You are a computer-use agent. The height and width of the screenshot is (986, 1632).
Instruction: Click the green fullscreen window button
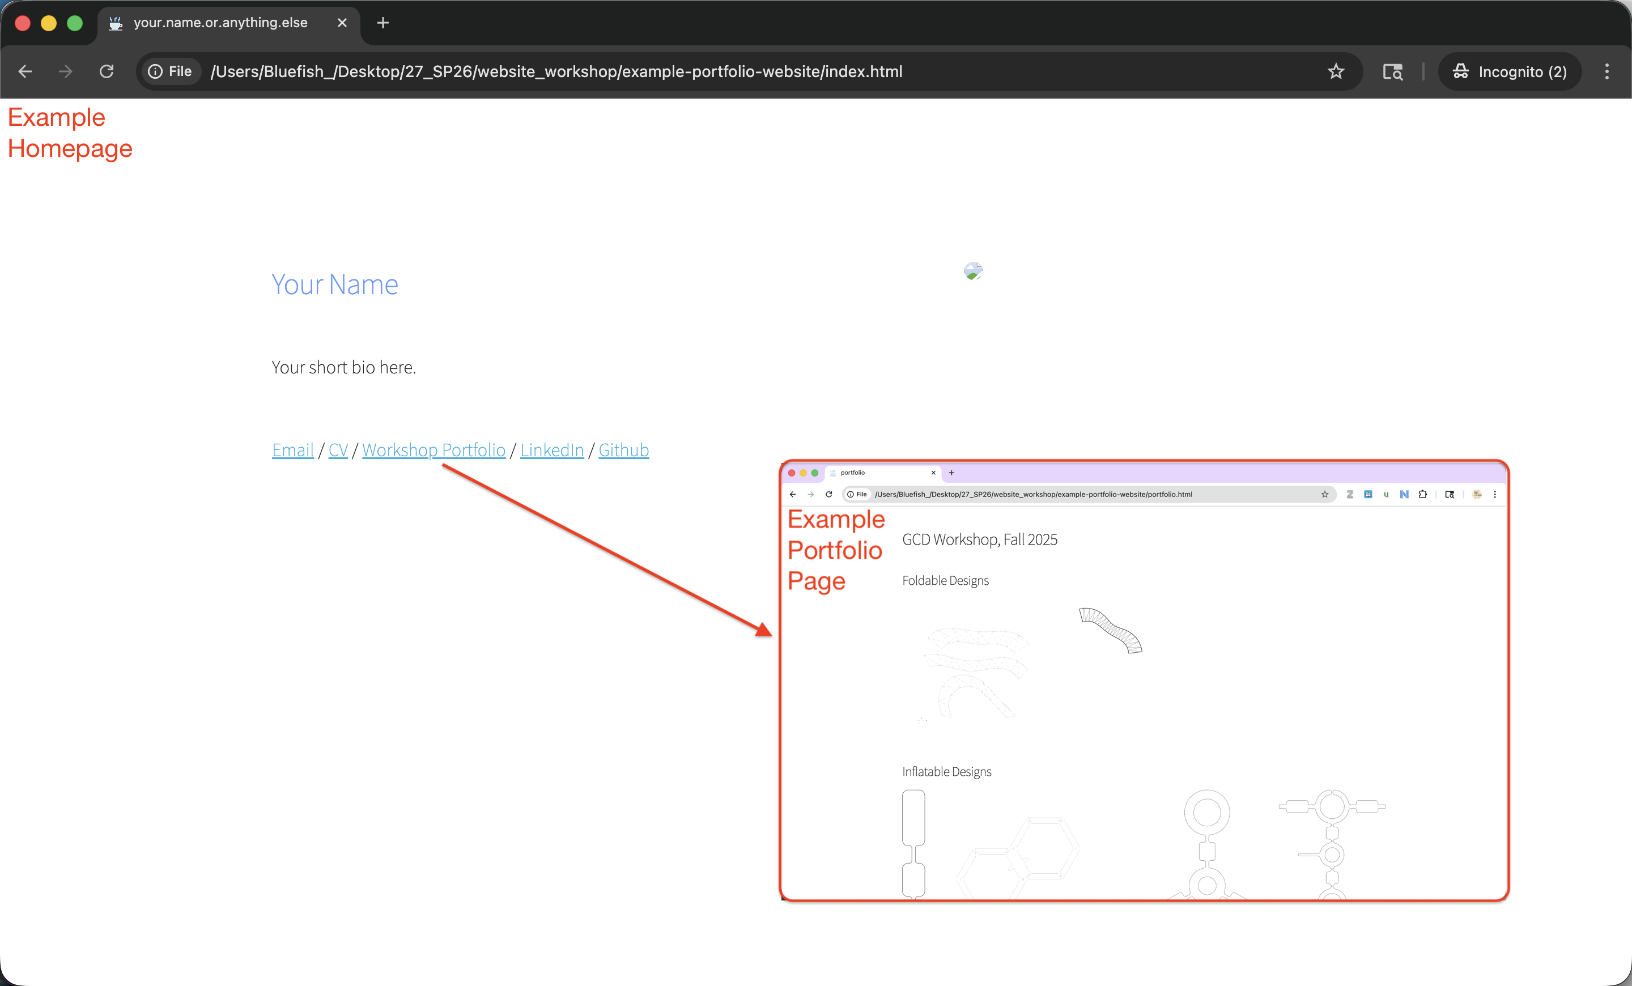coord(75,23)
